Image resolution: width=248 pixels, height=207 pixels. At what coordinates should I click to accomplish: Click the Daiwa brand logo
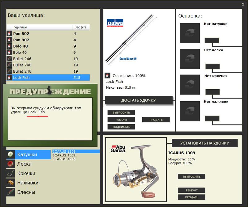point(115,23)
